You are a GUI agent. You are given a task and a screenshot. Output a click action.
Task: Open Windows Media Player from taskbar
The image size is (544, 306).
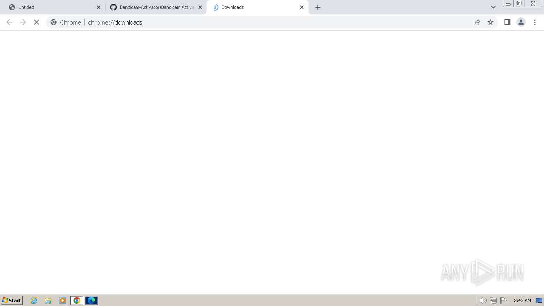click(62, 300)
